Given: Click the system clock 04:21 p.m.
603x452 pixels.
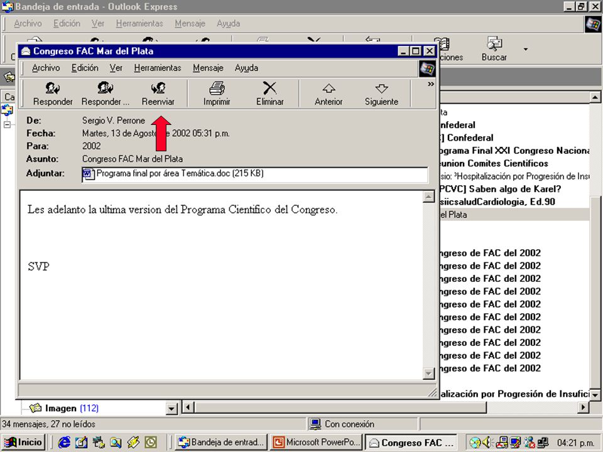Looking at the screenshot, I should (575, 443).
